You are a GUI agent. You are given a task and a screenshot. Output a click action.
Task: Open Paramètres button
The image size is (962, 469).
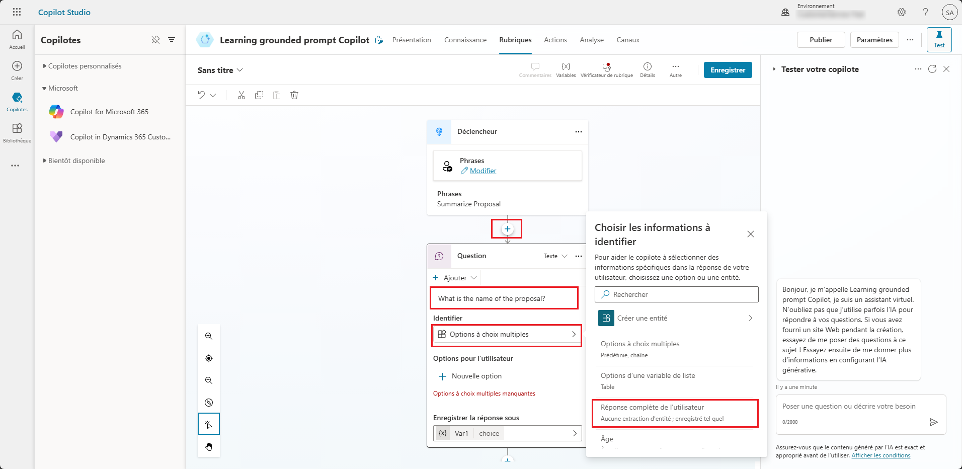coord(874,40)
